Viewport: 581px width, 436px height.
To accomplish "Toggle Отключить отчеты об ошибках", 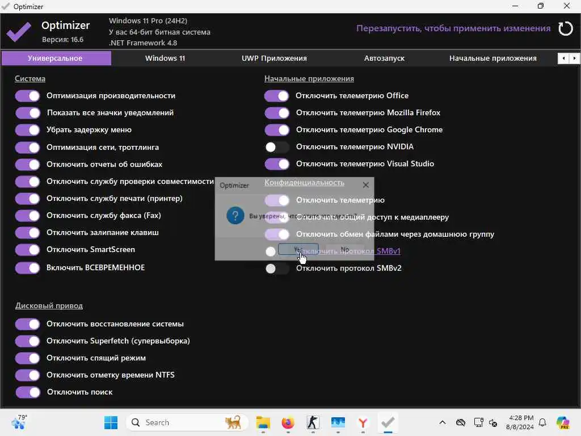I will 27,165.
